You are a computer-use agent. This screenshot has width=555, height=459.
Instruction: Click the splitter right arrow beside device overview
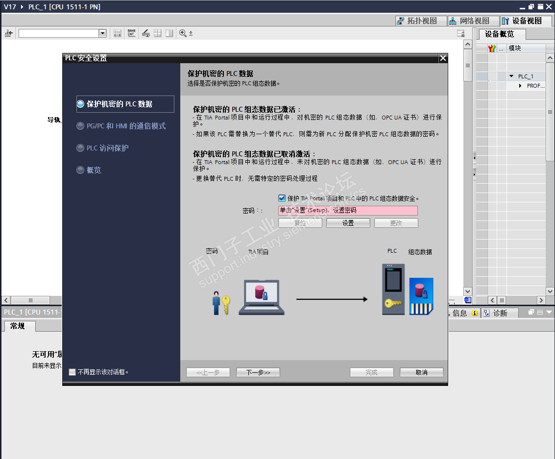(x=474, y=174)
